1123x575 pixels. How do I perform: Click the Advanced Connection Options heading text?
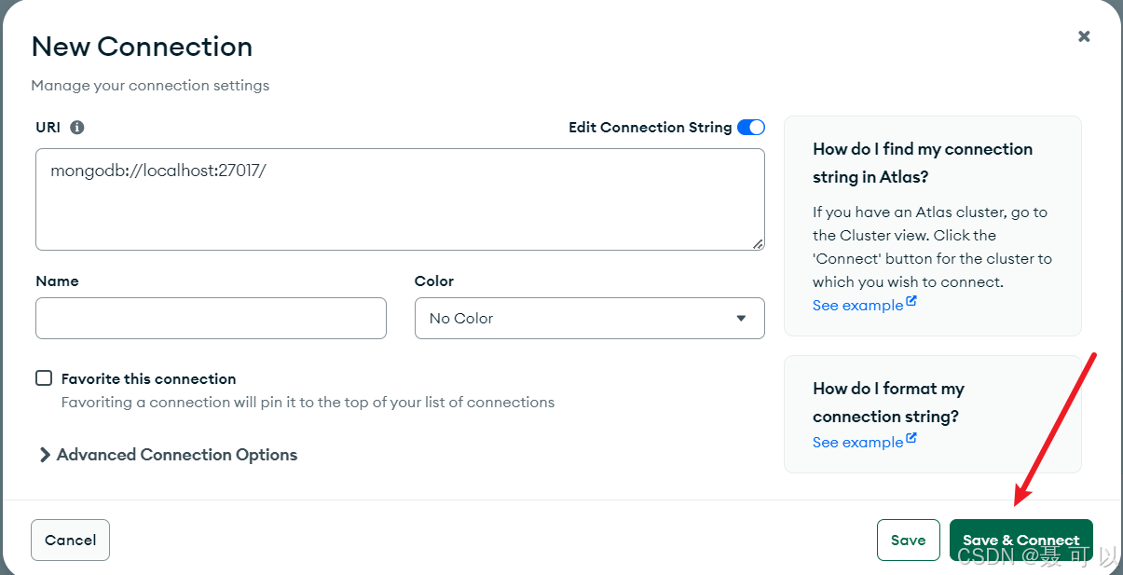coord(177,455)
